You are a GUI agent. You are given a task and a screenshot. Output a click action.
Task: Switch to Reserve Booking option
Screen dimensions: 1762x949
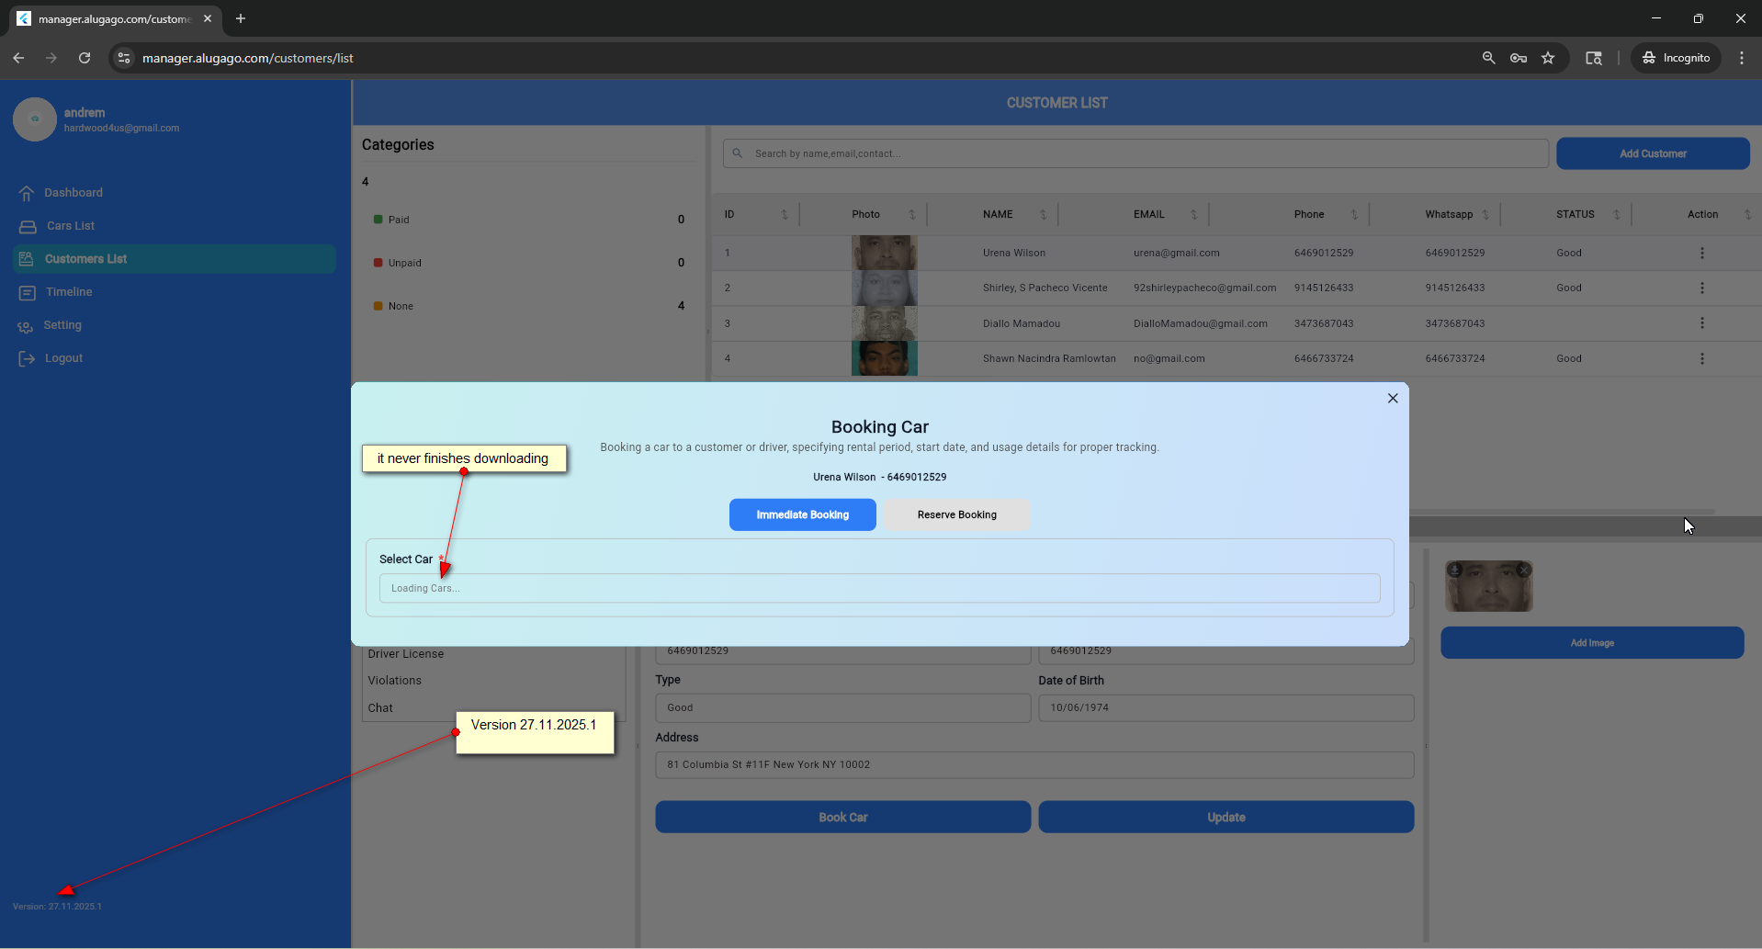coord(956,514)
